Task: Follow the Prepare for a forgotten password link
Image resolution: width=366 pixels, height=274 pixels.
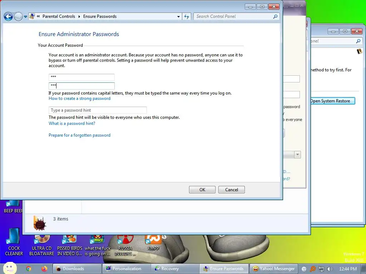Action: click(79, 135)
